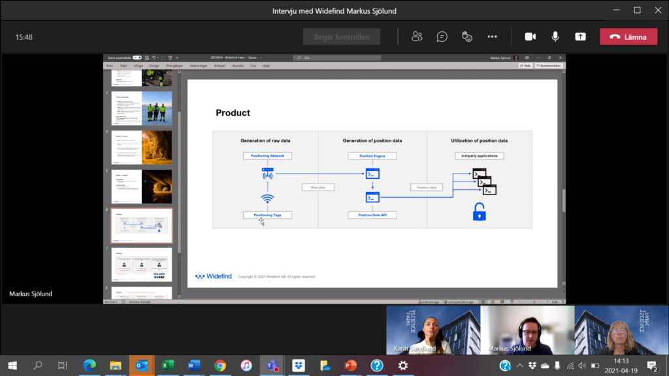Mute or unmute the microphone
669x376 pixels.
coord(555,37)
